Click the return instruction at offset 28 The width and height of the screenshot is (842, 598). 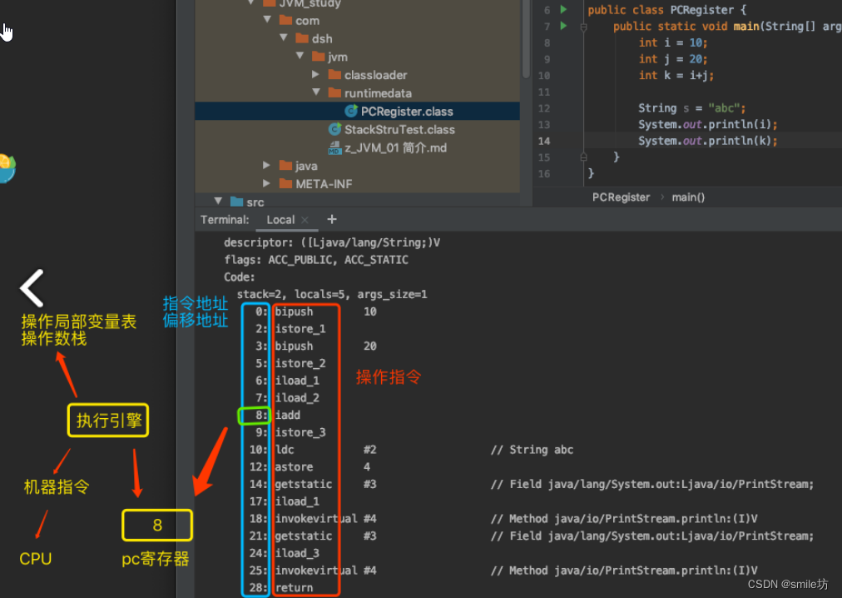(294, 587)
